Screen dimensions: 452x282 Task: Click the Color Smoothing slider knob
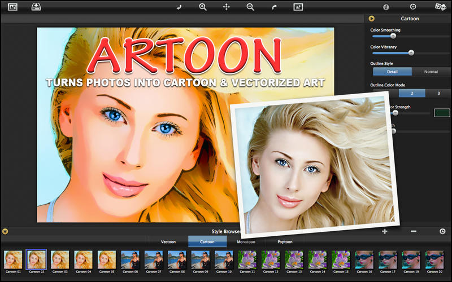point(393,36)
